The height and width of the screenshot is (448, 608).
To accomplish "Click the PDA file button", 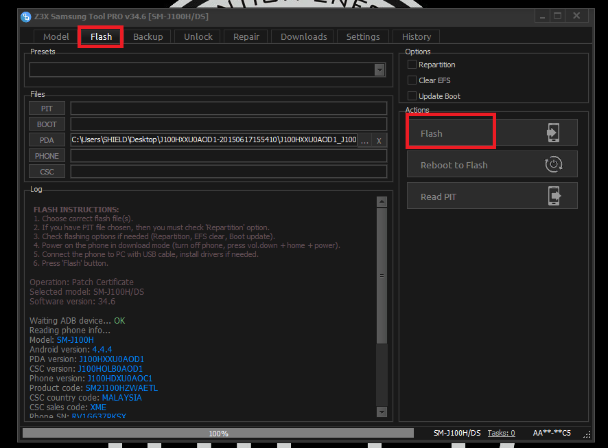I will (x=47, y=140).
